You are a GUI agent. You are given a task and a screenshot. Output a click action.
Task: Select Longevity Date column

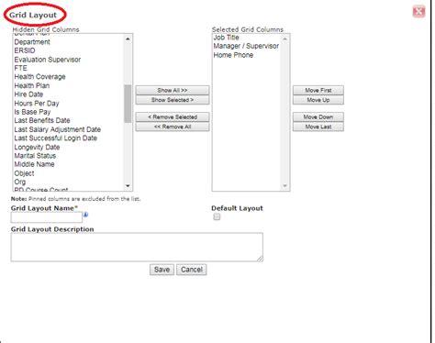pos(37,147)
